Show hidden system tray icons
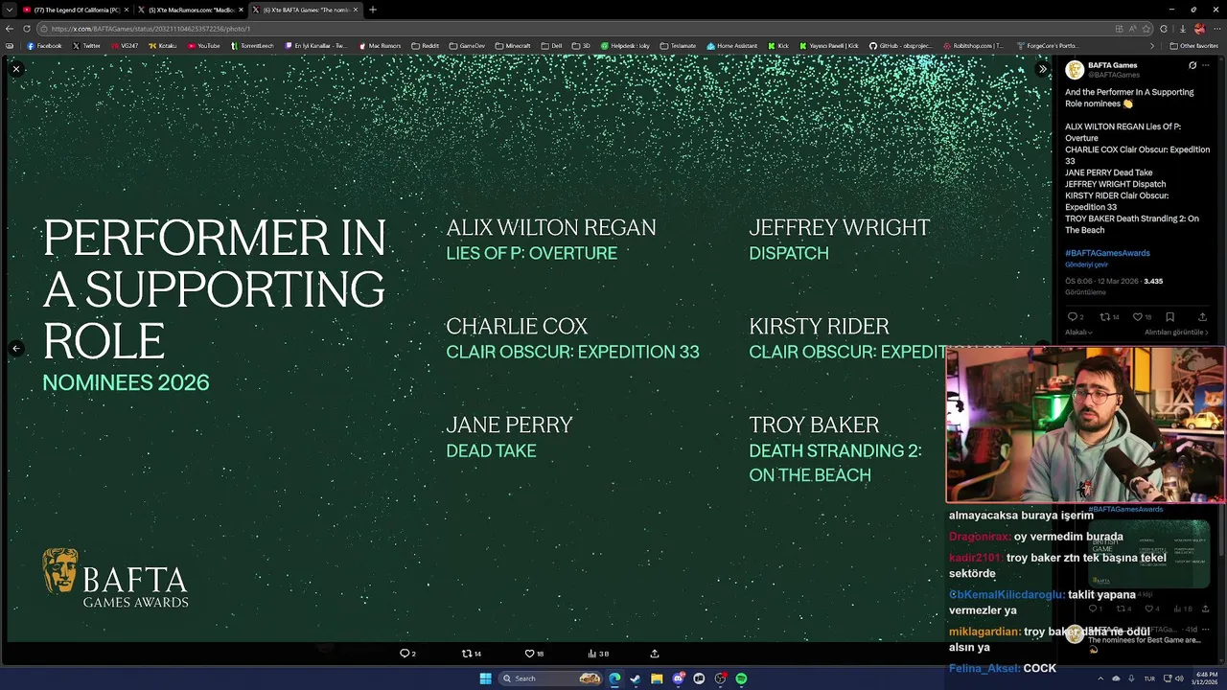Viewport: 1227px width, 690px height. [1100, 678]
